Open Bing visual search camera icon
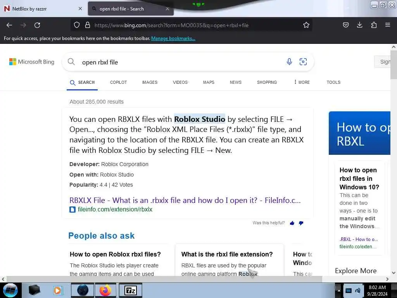Viewport: 397px width, 298px height. coord(303,62)
